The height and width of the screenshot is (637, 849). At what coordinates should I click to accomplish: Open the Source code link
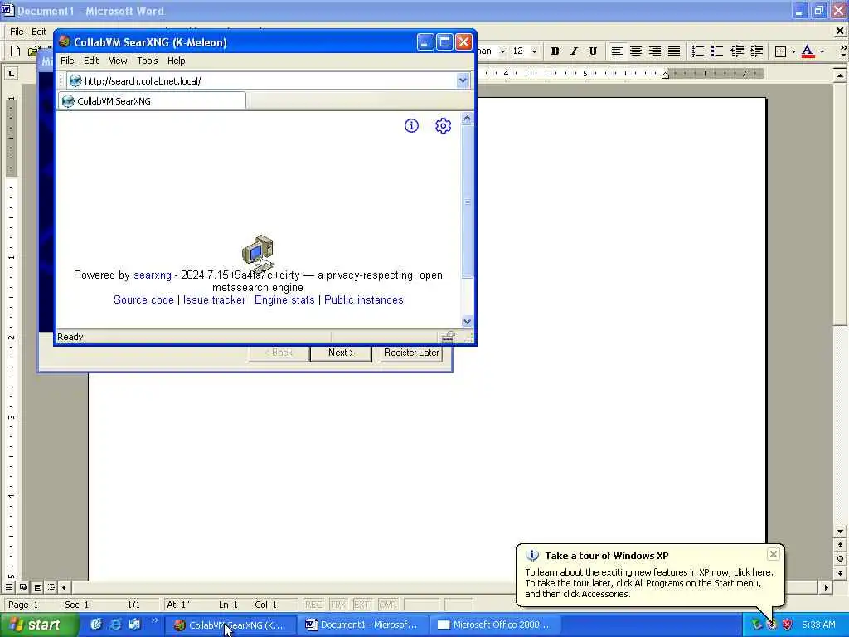point(143,300)
